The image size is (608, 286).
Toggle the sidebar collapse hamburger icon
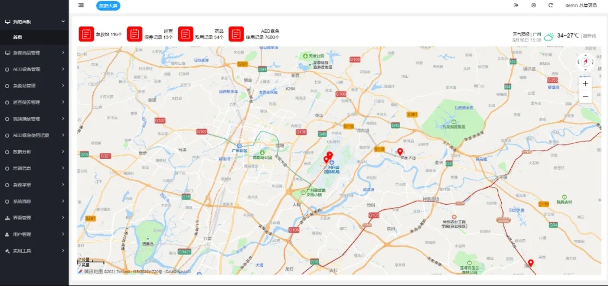click(x=81, y=5)
